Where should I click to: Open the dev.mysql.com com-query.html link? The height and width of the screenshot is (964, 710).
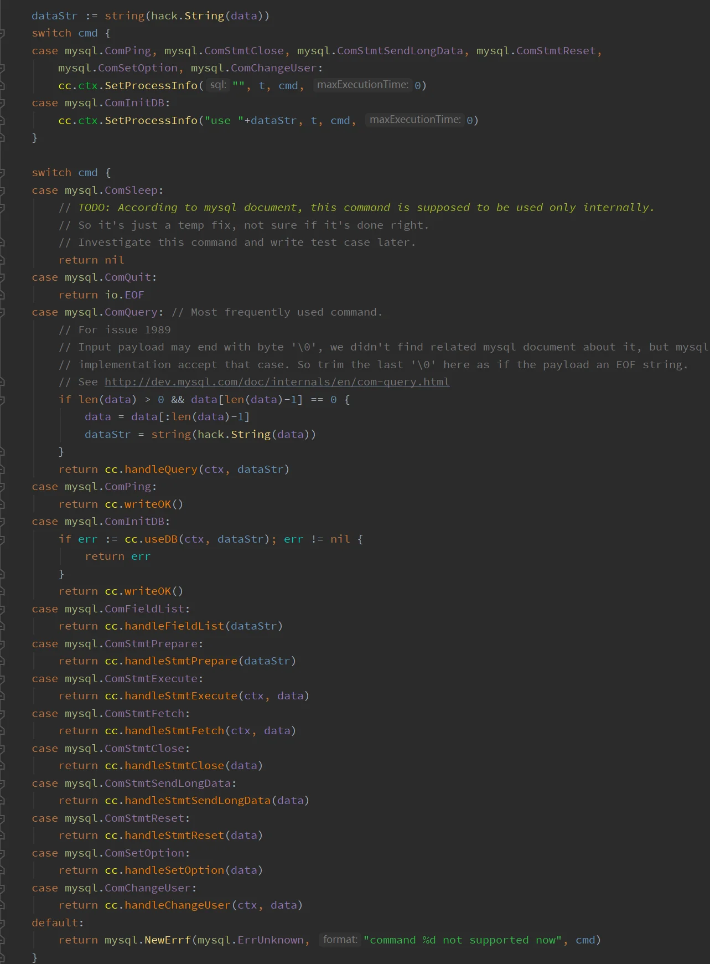277,382
